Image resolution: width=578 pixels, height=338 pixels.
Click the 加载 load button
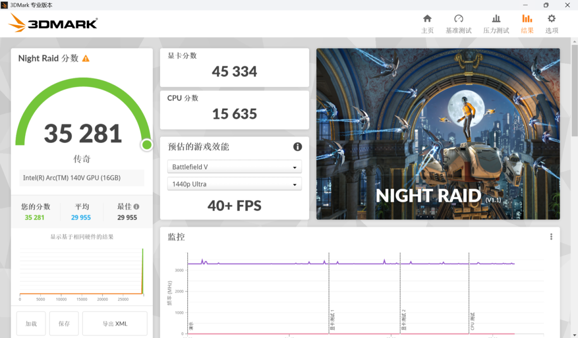[x=31, y=324]
